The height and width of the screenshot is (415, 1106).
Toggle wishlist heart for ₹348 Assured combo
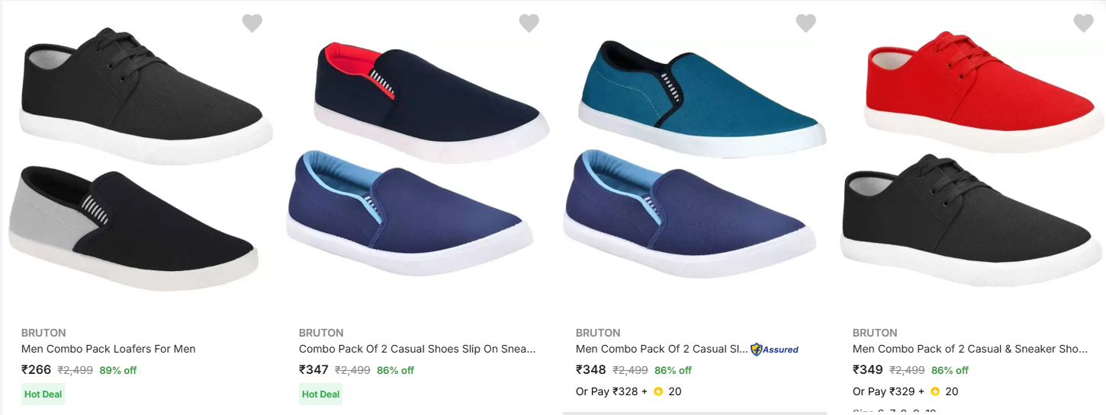[x=805, y=24]
